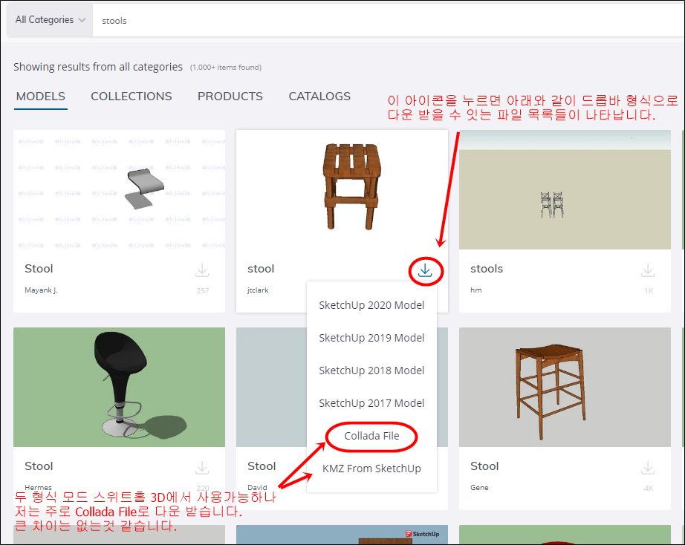
Task: Open the tall wooden Stool thumbnail by Gene
Action: 565,387
